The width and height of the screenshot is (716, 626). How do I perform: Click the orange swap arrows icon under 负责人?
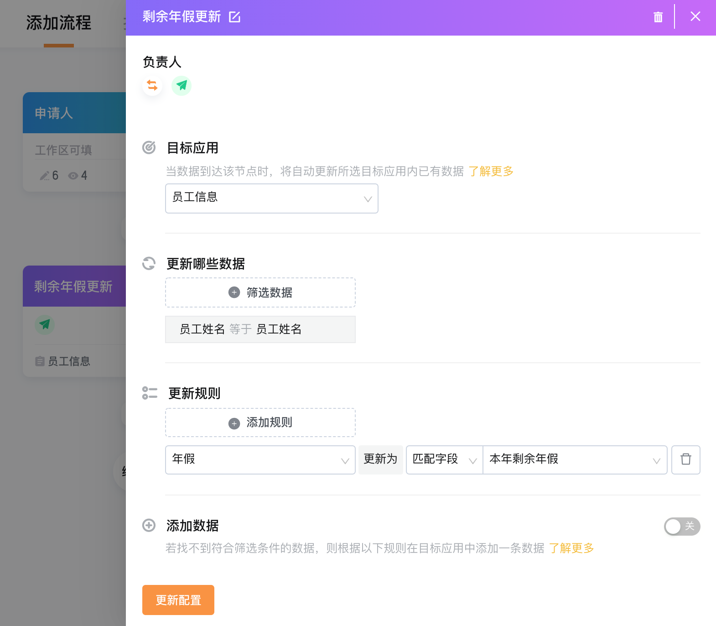[x=152, y=85]
